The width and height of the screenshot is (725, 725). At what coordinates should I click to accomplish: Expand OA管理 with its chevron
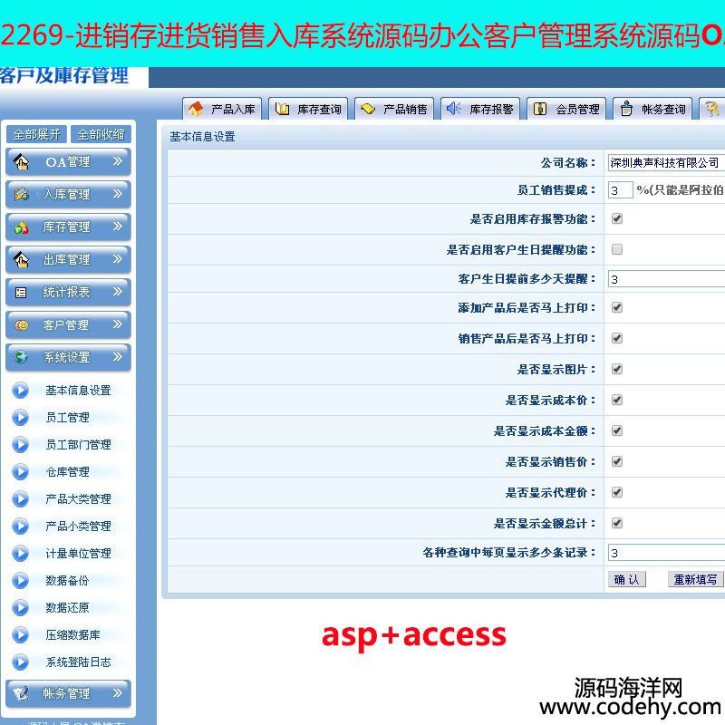coord(118,161)
